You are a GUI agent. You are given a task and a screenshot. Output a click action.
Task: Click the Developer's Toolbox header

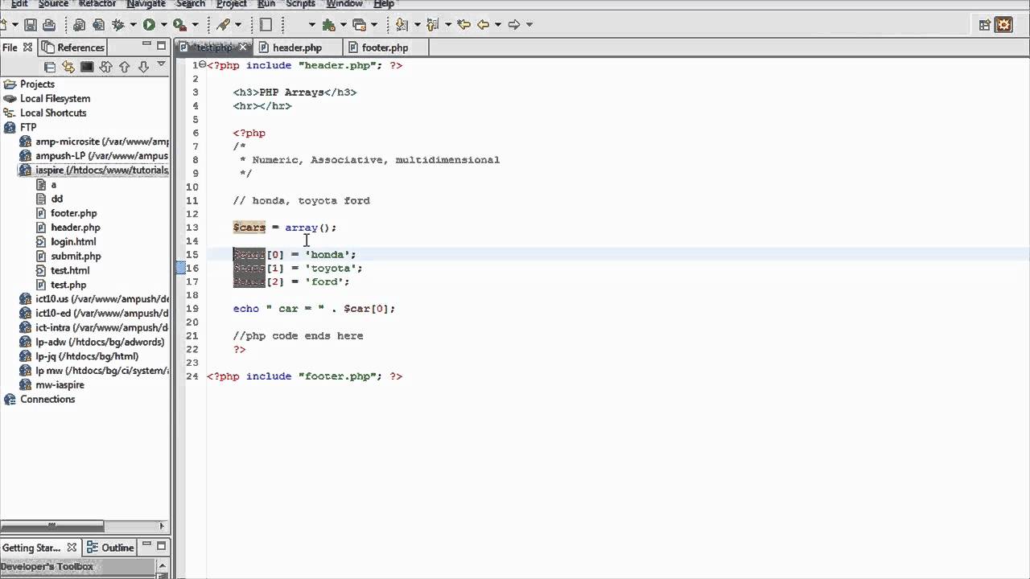pos(47,567)
